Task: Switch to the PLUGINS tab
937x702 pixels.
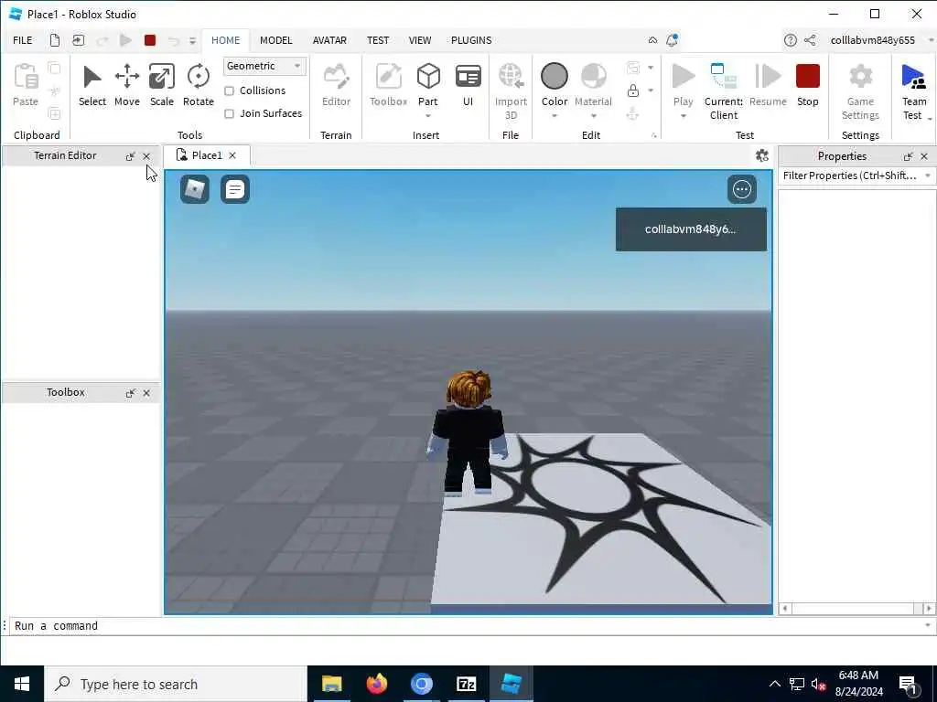Action: [471, 40]
